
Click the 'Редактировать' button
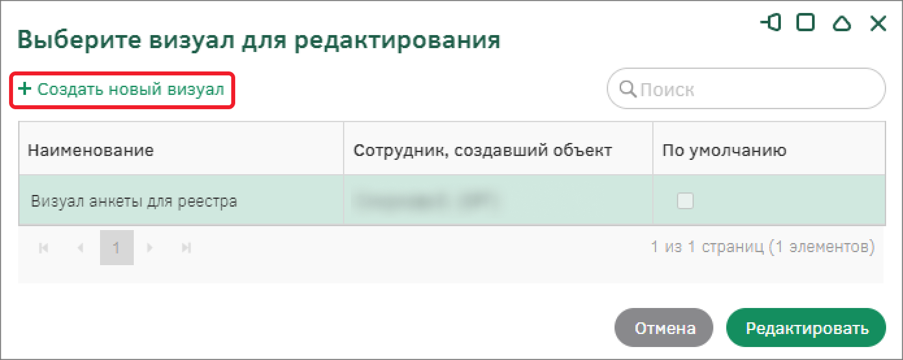[x=806, y=328]
